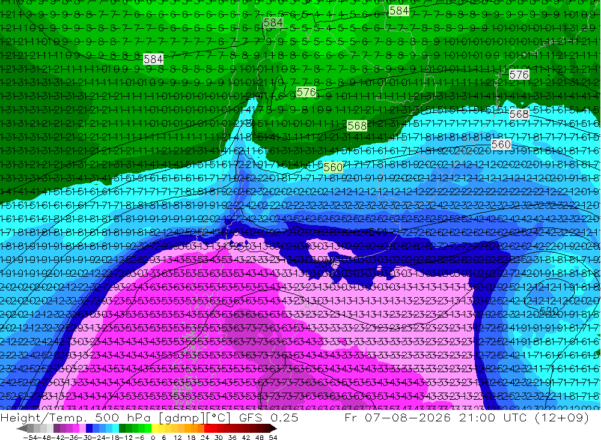
Task: Click the dark blue swatch at -30
Action: [89, 428]
